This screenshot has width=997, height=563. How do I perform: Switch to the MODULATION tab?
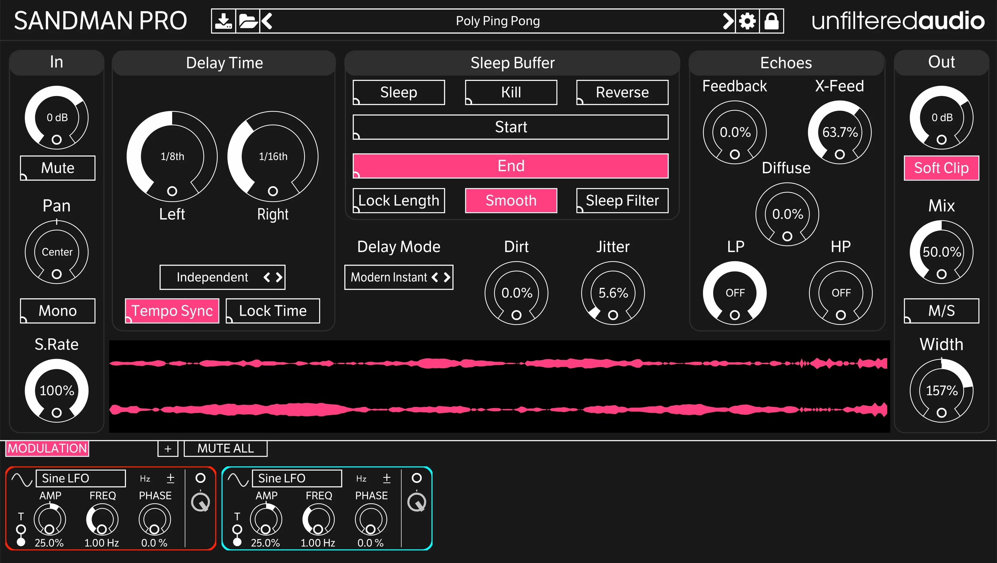pyautogui.click(x=47, y=448)
